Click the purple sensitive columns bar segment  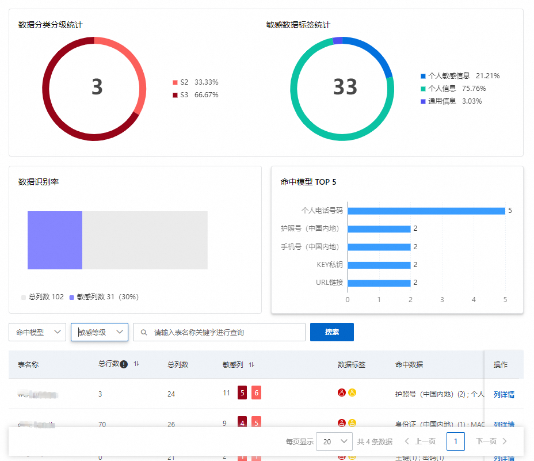[55, 240]
